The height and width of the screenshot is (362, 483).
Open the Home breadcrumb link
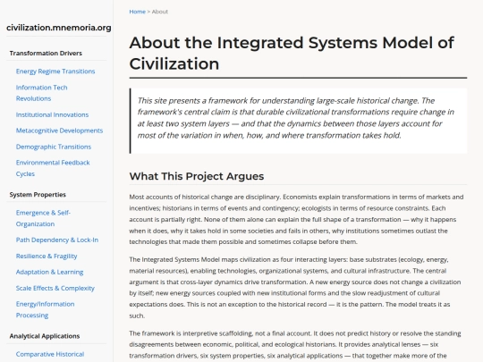tap(137, 12)
